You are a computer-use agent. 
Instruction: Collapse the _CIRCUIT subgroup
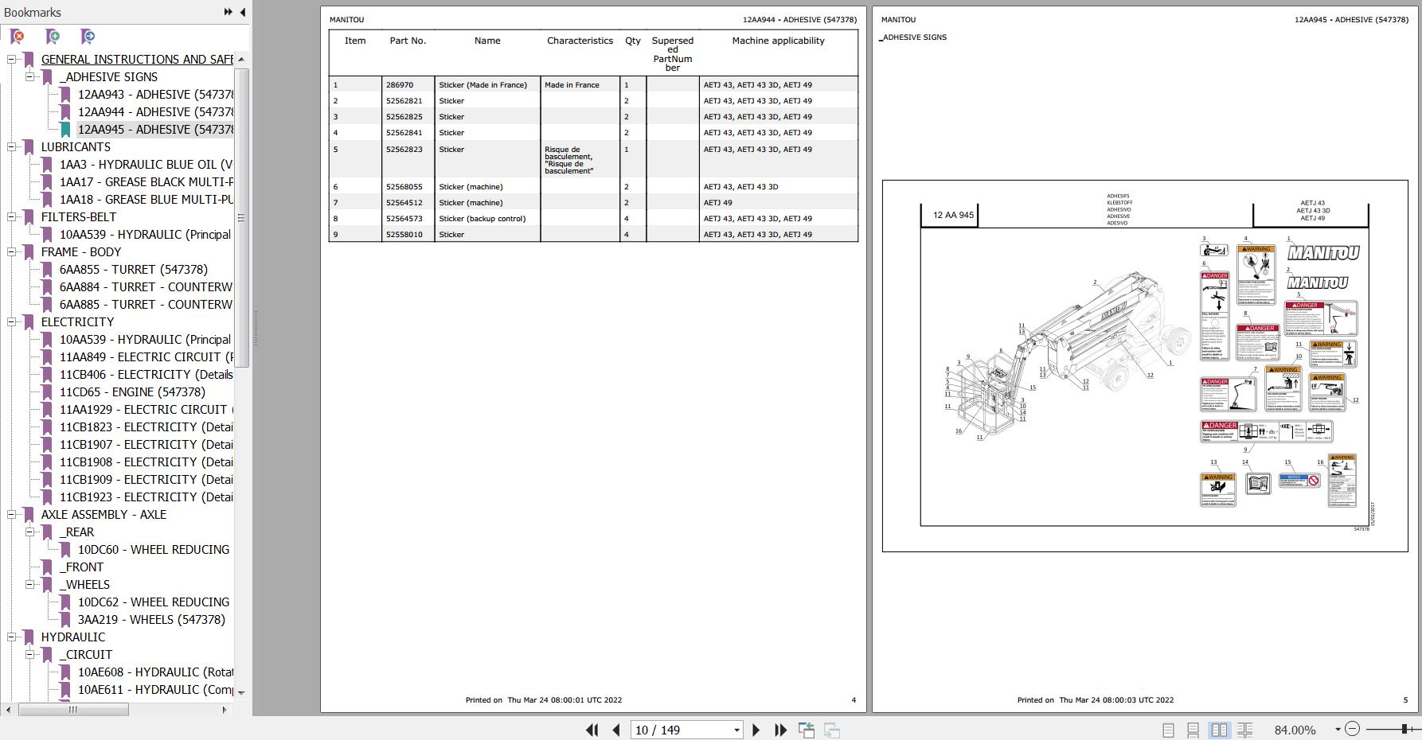tap(29, 655)
